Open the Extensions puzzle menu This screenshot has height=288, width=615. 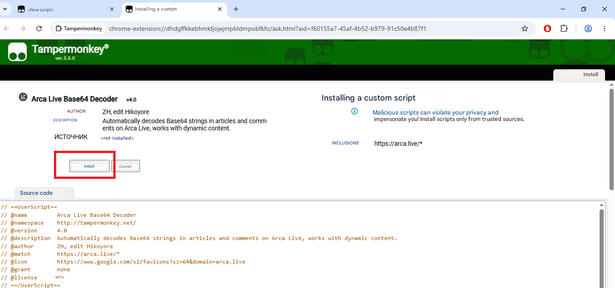(564, 29)
